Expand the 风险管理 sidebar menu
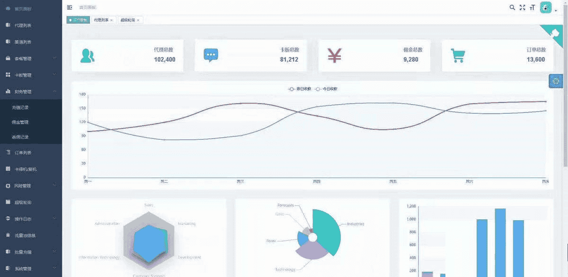This screenshot has width=568, height=277. [x=31, y=186]
